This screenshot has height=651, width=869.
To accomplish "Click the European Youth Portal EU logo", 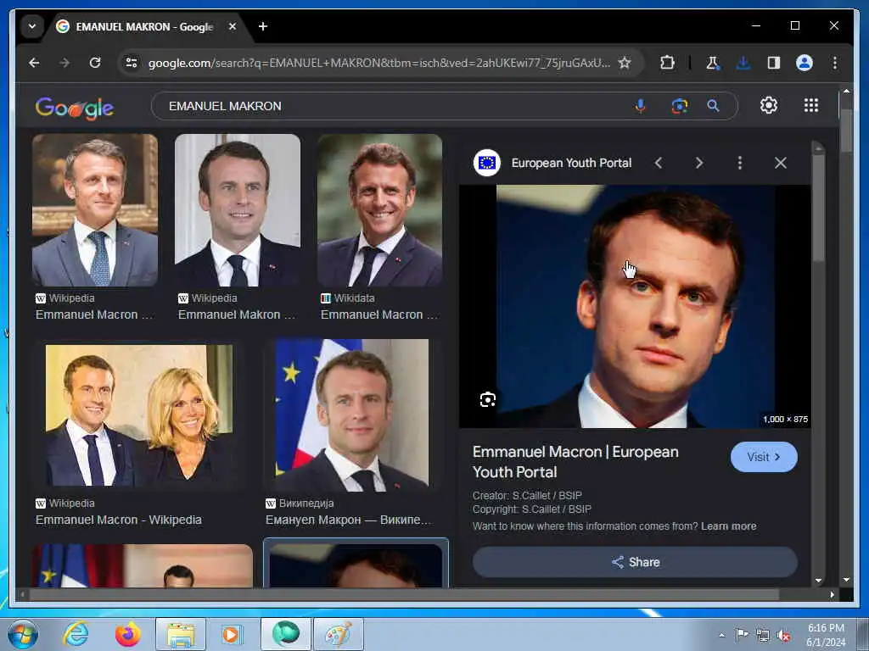I will [486, 163].
